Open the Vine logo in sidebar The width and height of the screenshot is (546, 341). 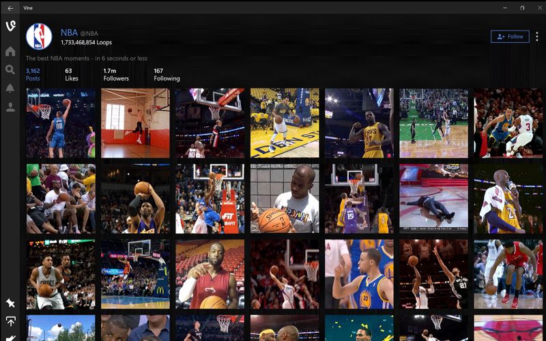[x=11, y=26]
